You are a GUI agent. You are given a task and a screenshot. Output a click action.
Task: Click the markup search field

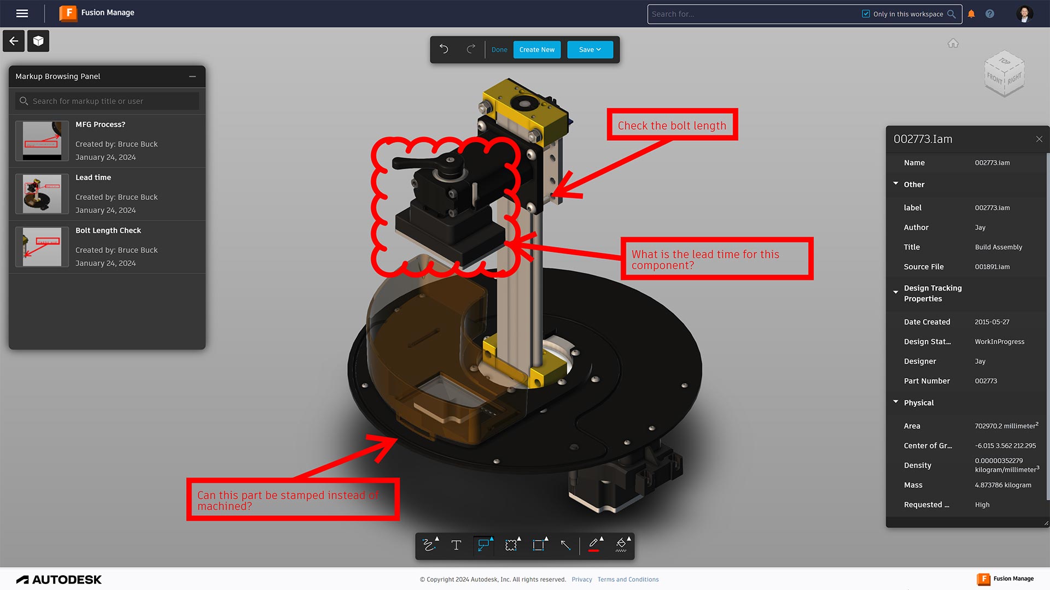109,101
